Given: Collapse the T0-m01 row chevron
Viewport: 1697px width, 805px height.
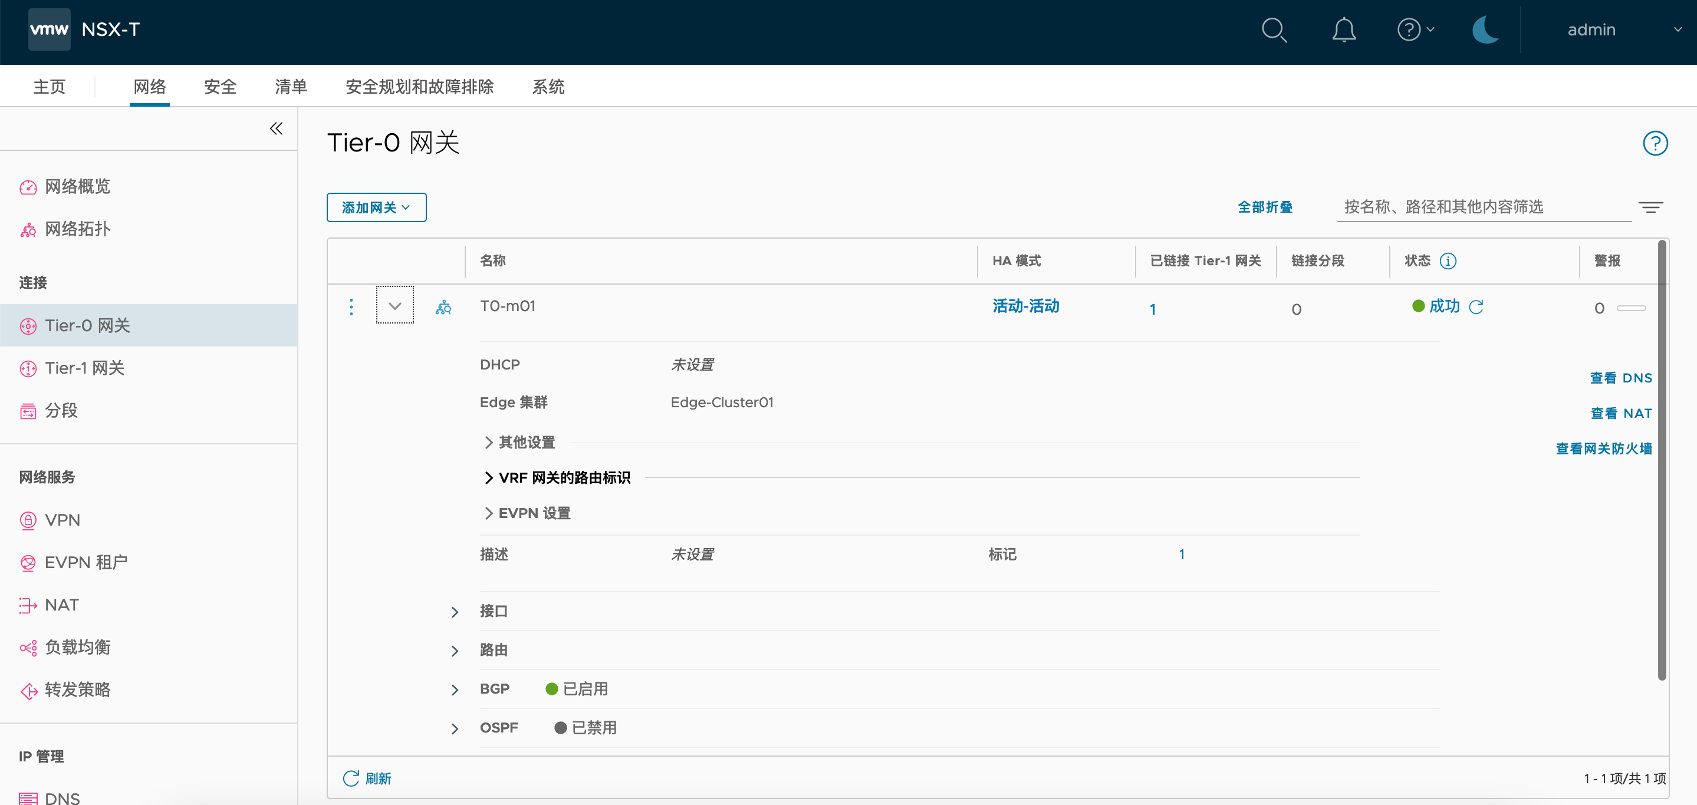Looking at the screenshot, I should pos(394,306).
